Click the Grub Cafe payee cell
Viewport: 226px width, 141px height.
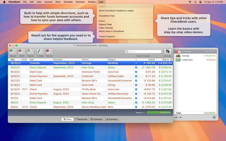point(88,85)
